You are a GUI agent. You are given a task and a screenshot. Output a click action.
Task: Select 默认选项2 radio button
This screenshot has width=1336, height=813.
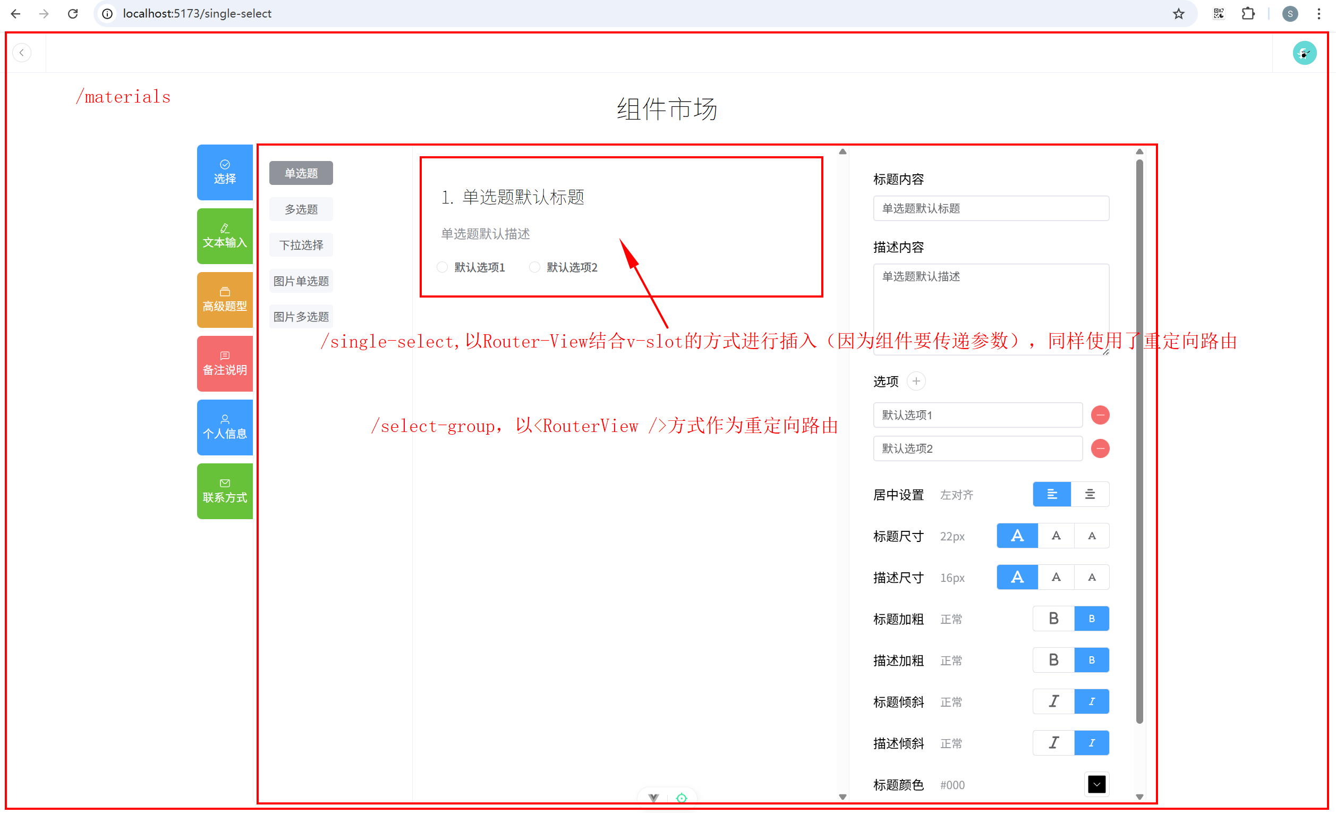(534, 267)
